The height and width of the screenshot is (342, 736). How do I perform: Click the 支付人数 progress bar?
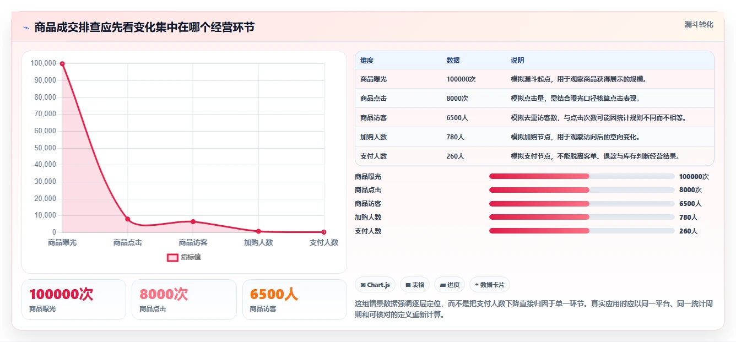click(582, 231)
